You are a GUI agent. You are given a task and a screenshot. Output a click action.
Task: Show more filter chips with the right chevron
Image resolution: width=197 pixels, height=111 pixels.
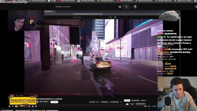click(150, 101)
